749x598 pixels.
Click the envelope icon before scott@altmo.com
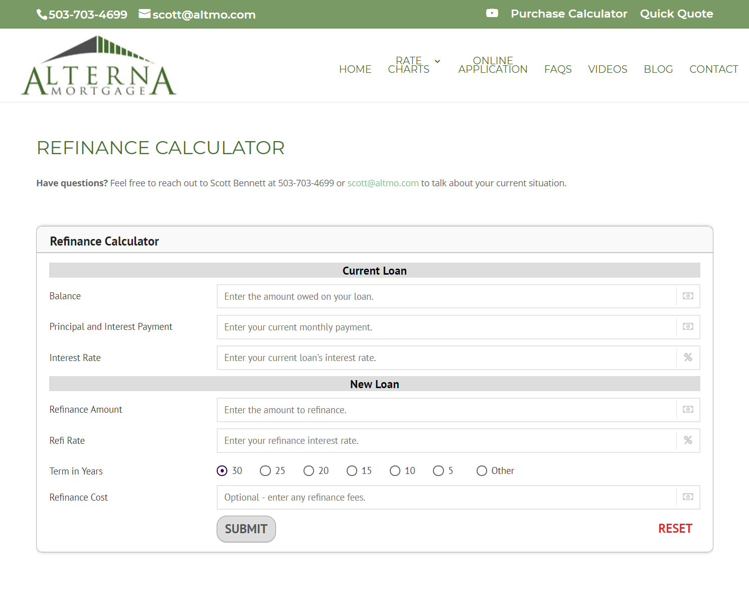pos(144,14)
